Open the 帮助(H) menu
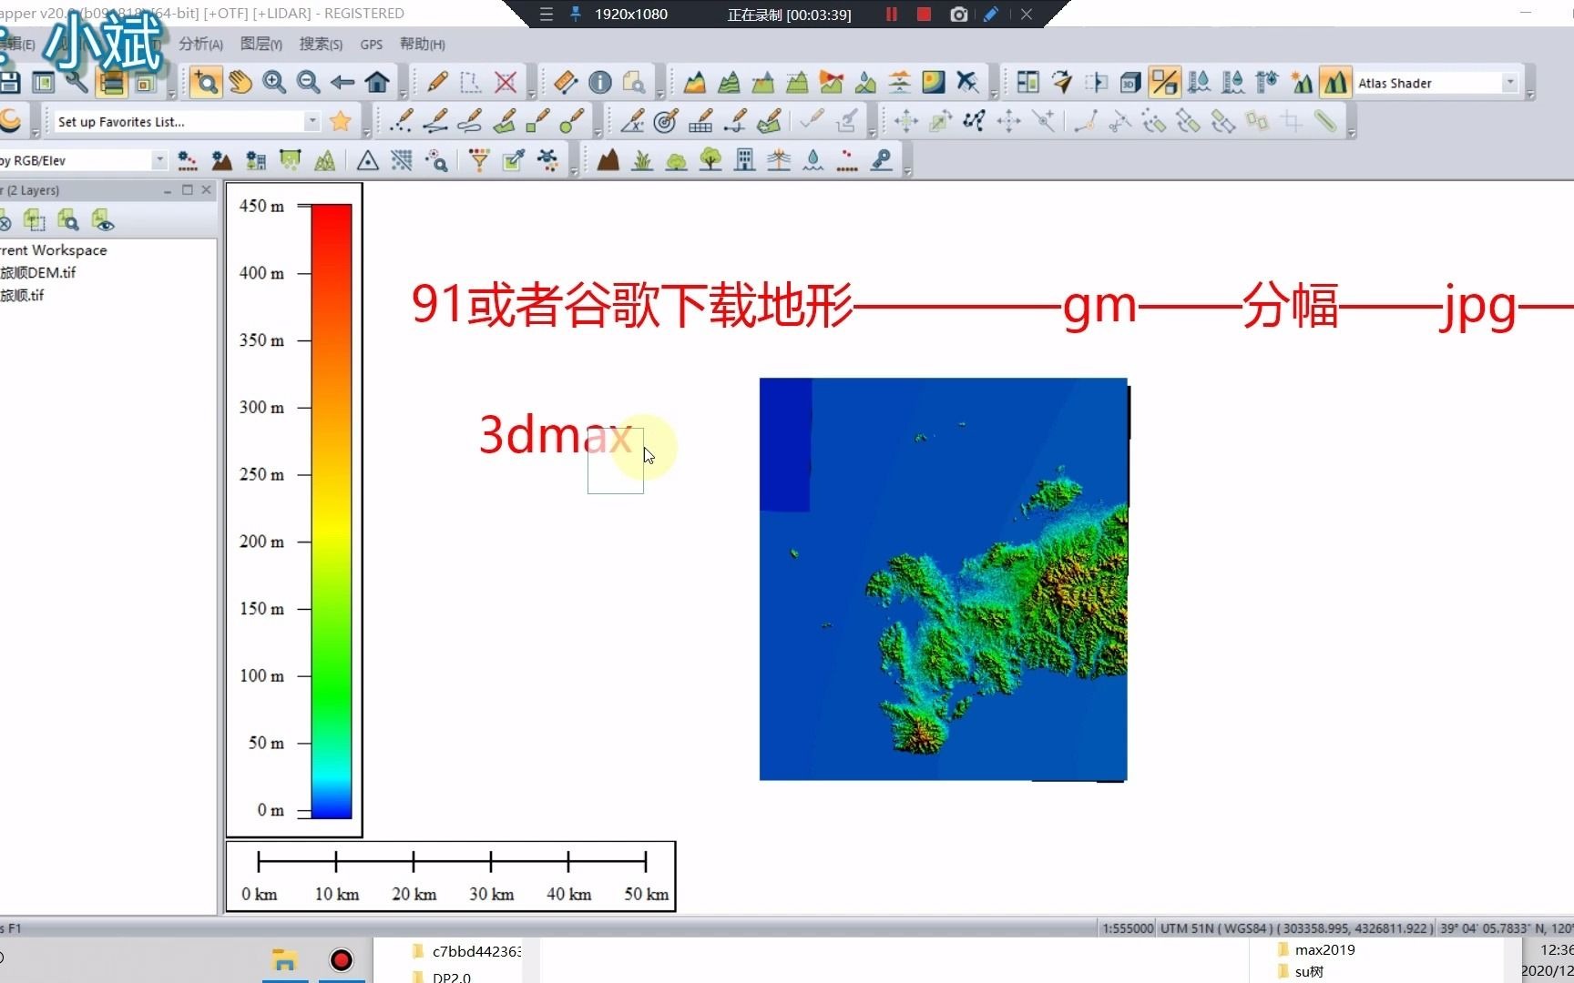This screenshot has width=1574, height=983. tap(423, 44)
